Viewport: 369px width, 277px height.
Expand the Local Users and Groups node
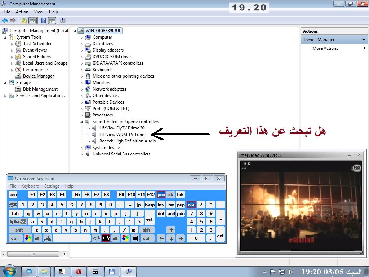tap(12, 63)
